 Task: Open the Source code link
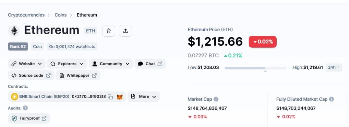(x=31, y=75)
